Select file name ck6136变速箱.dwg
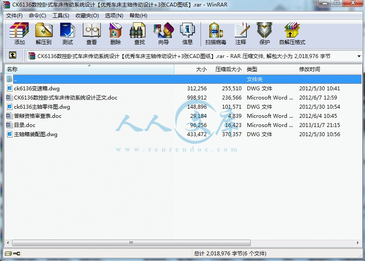Image resolution: width=365 pixels, height=261 pixels. (x=37, y=89)
